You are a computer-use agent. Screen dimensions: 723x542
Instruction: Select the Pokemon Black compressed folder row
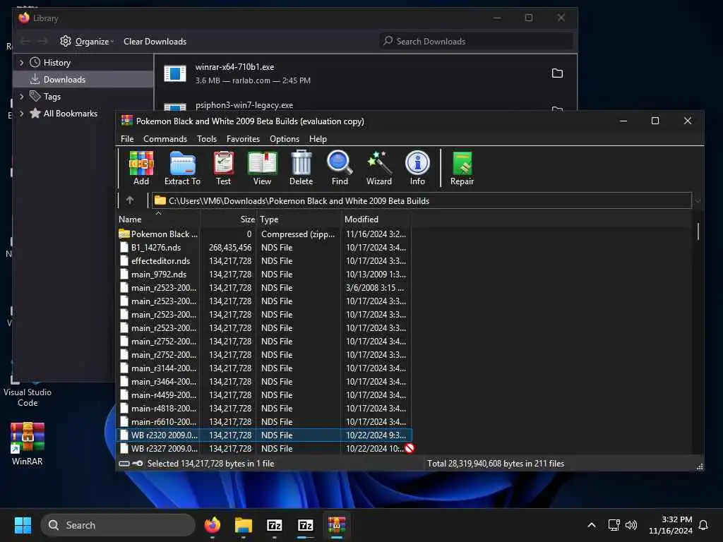coord(264,234)
